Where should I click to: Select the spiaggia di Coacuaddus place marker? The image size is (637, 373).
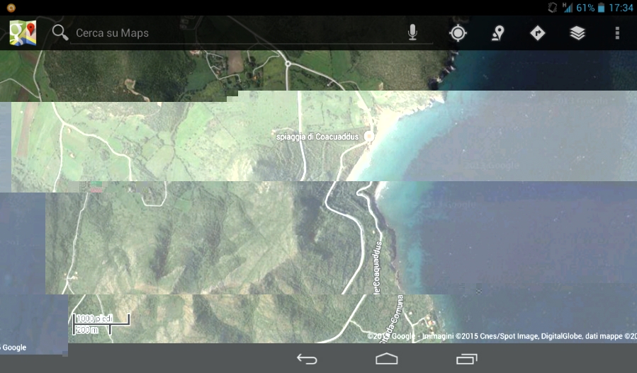coord(369,137)
